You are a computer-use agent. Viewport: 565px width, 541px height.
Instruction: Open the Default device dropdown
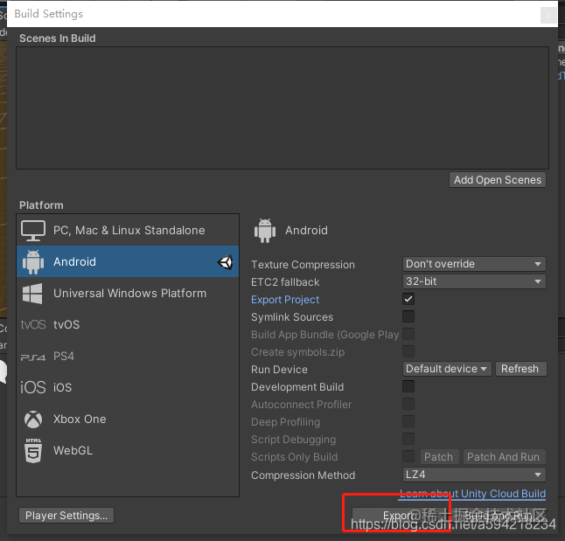click(447, 369)
